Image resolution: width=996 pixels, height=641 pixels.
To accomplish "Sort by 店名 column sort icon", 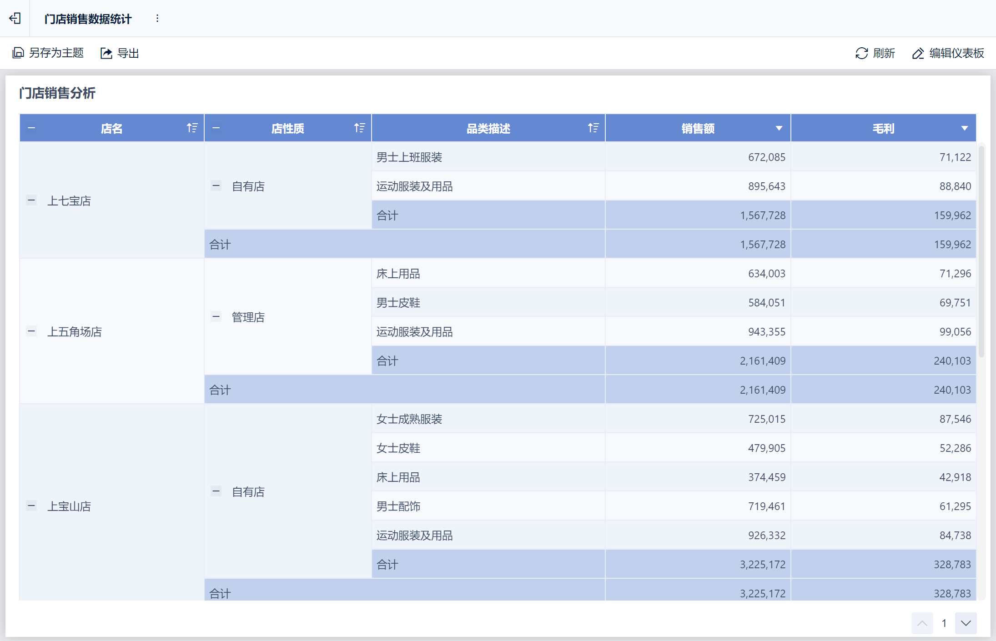I will 192,128.
